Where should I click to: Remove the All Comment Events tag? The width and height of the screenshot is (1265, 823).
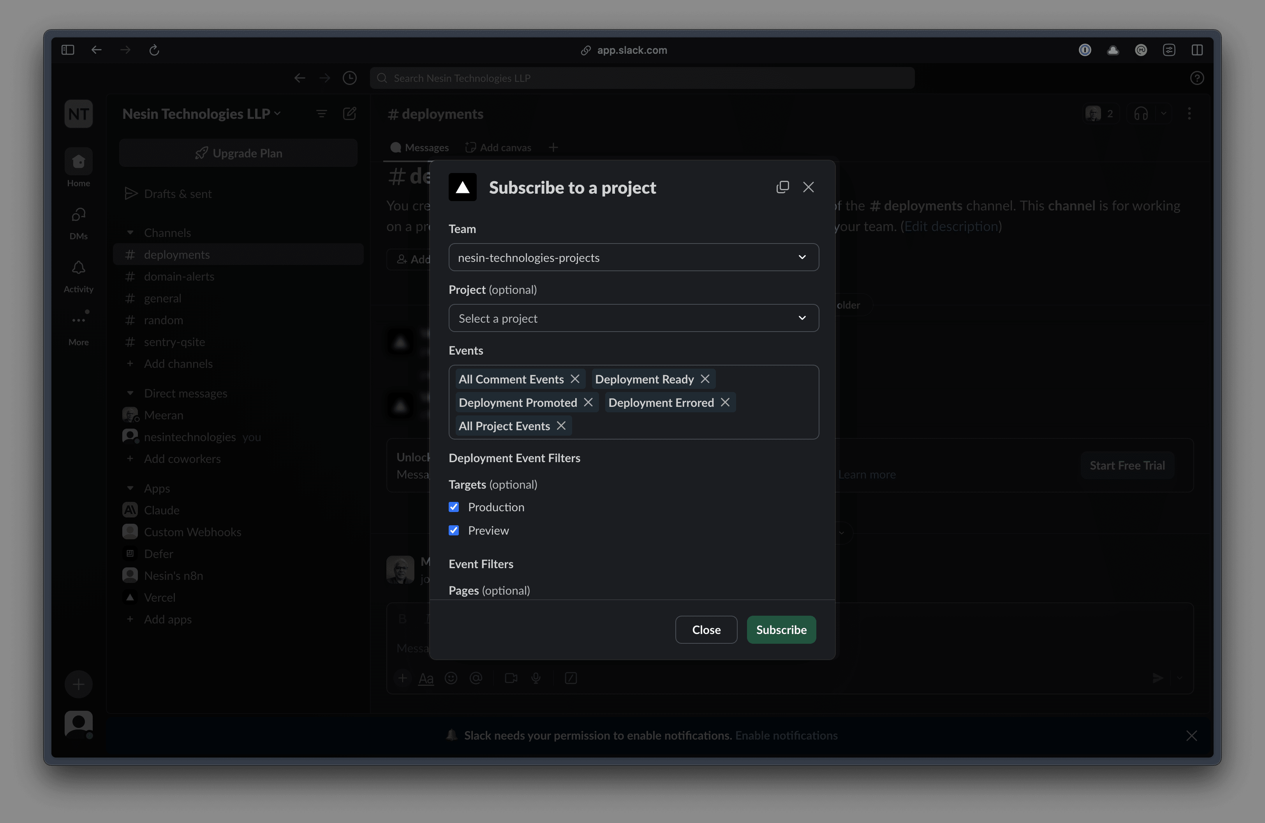pos(575,379)
